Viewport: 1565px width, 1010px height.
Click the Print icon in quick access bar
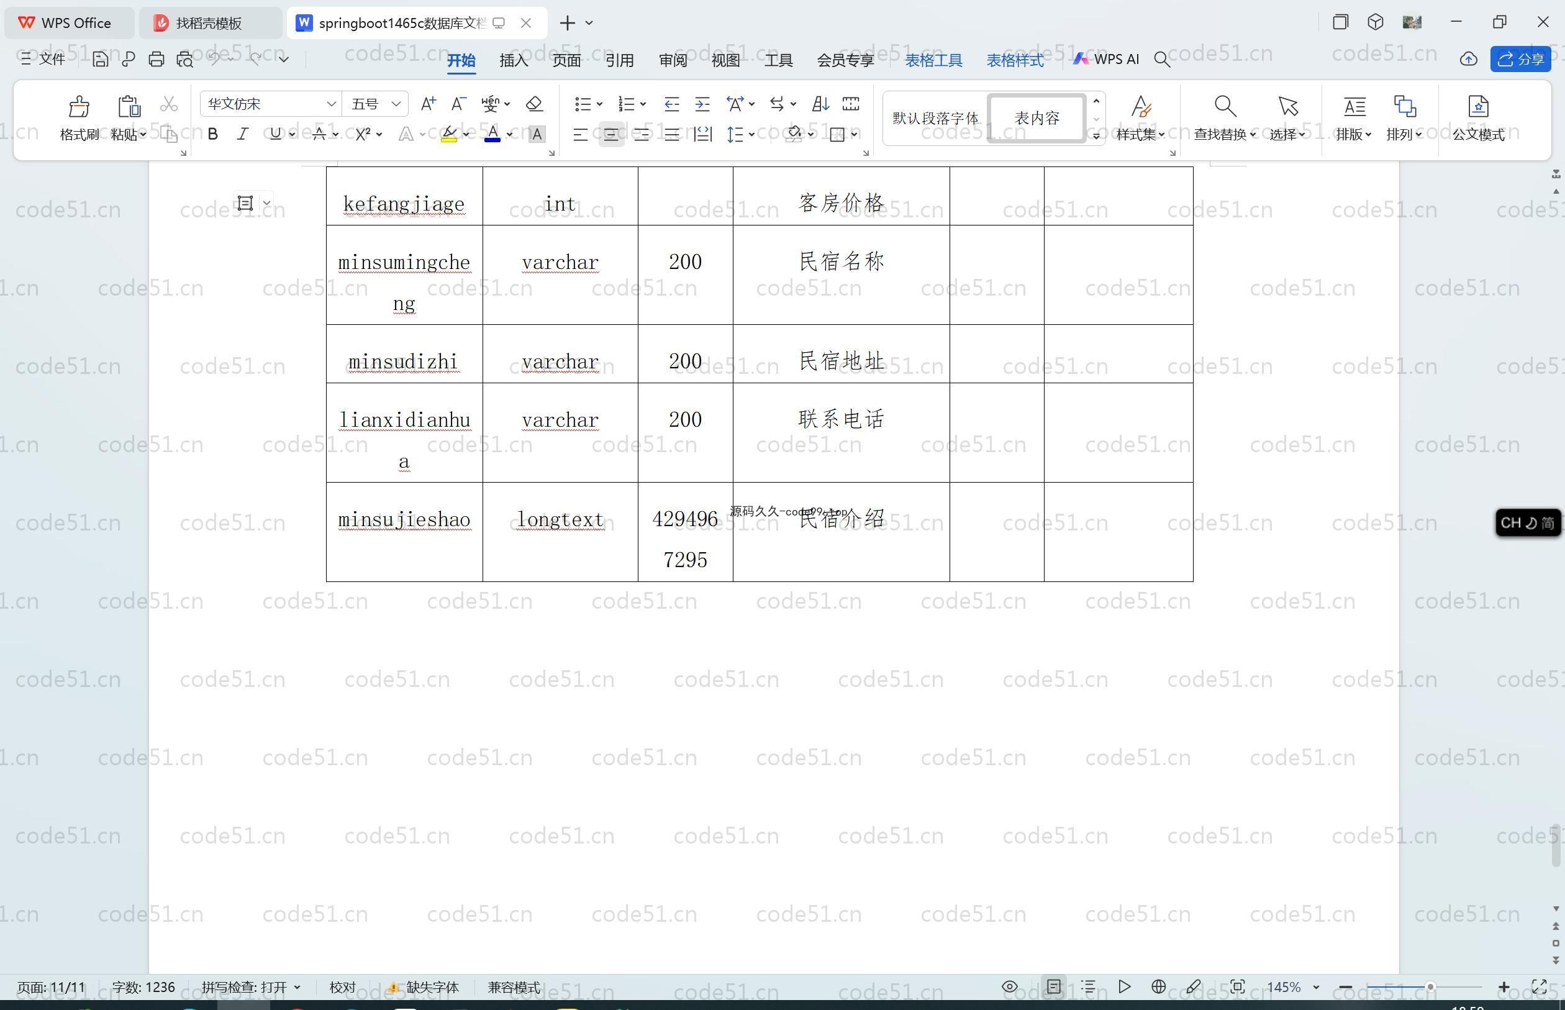click(156, 59)
